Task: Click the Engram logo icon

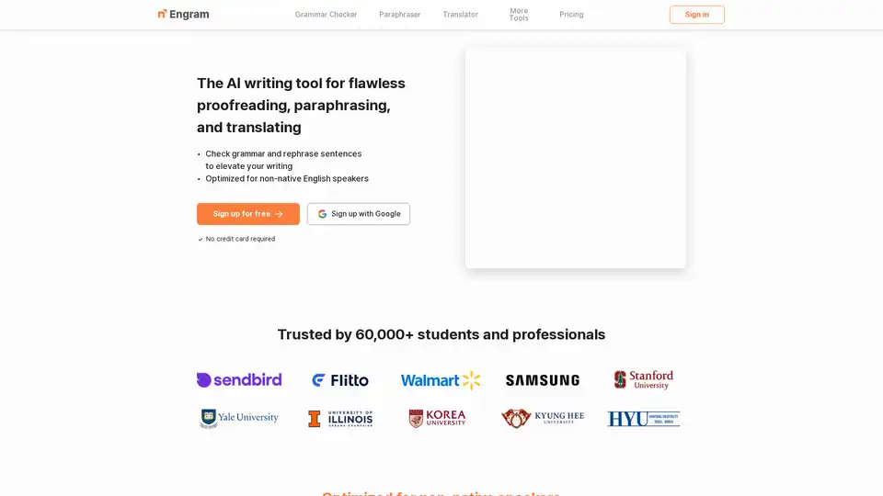Action: (163, 14)
